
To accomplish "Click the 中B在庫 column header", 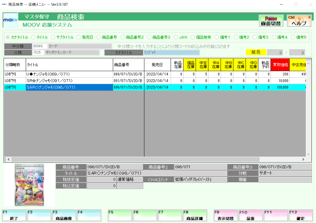I will pos(227,65).
